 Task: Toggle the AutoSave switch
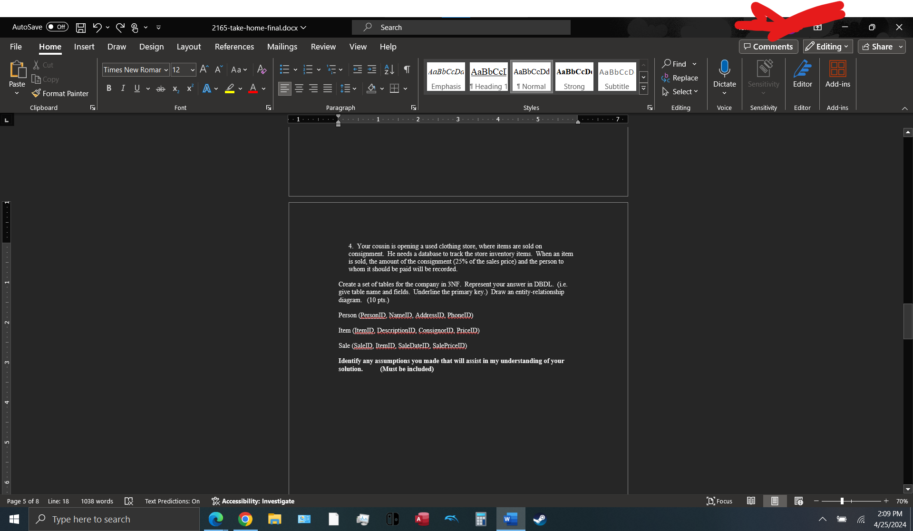(57, 27)
